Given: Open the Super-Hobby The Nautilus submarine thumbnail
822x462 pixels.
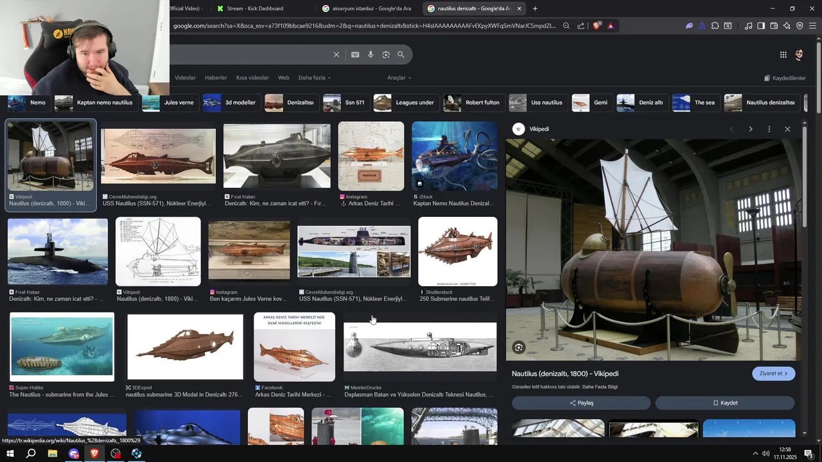Looking at the screenshot, I should pos(62,347).
